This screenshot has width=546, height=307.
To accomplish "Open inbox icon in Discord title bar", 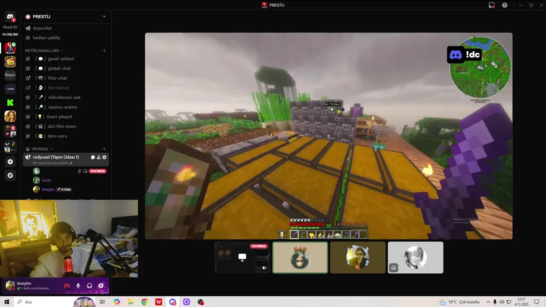I will (x=492, y=5).
